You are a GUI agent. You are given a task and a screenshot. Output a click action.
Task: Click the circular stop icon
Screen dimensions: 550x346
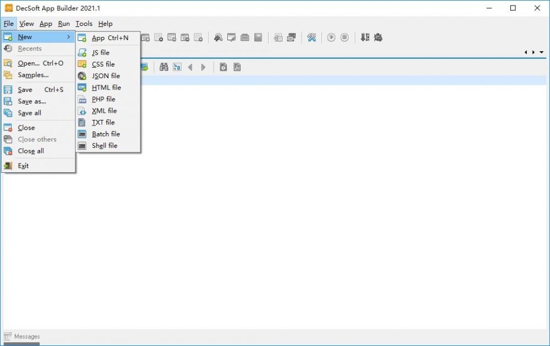345,37
